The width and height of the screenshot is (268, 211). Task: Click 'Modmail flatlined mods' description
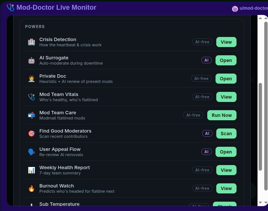(62, 118)
